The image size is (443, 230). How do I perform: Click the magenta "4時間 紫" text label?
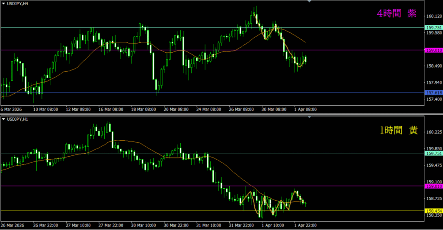[396, 14]
